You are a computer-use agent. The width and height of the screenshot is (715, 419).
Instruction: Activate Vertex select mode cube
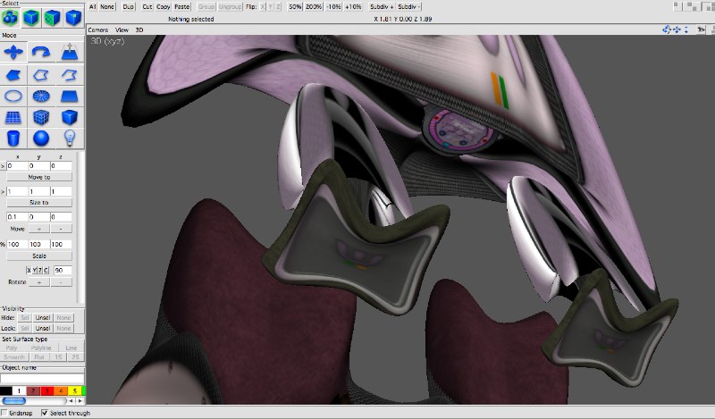tap(73, 17)
